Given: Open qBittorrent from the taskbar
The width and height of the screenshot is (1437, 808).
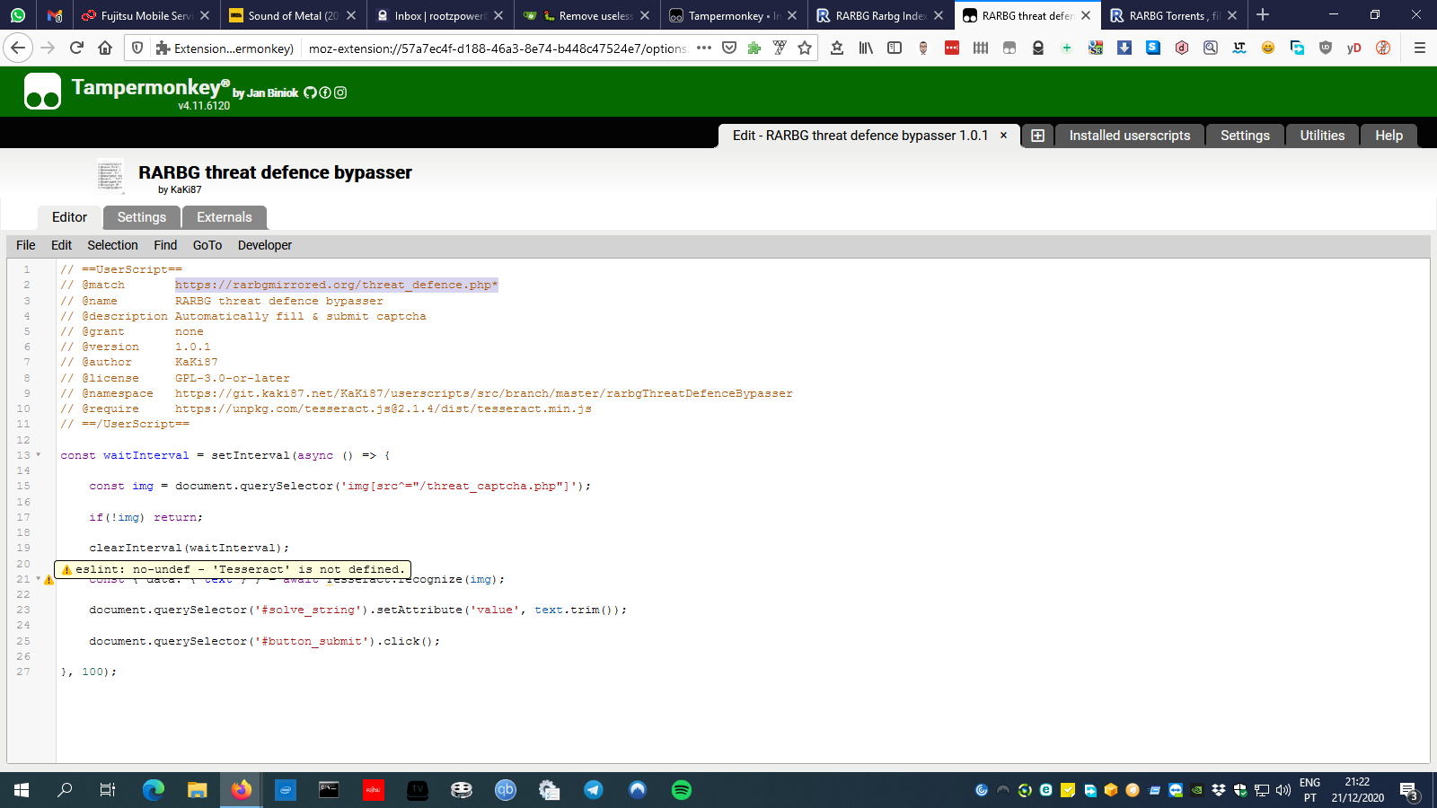Looking at the screenshot, I should point(506,790).
